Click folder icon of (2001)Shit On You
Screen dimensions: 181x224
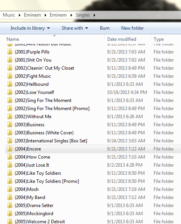pos(10,60)
